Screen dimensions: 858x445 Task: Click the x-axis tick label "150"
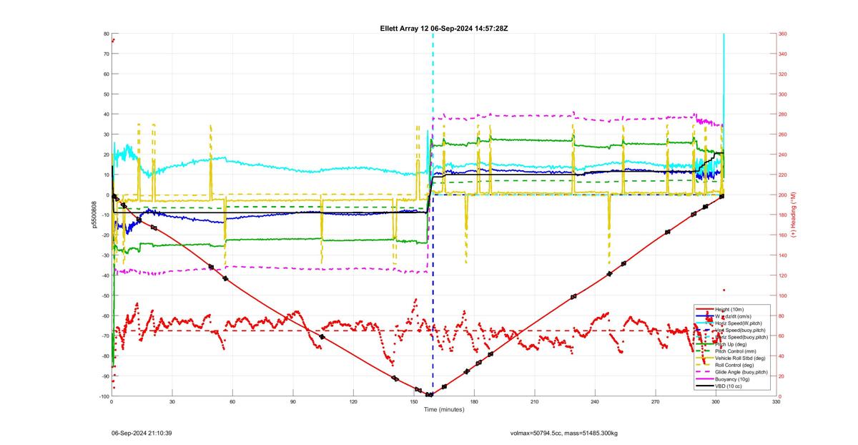pyautogui.click(x=413, y=403)
